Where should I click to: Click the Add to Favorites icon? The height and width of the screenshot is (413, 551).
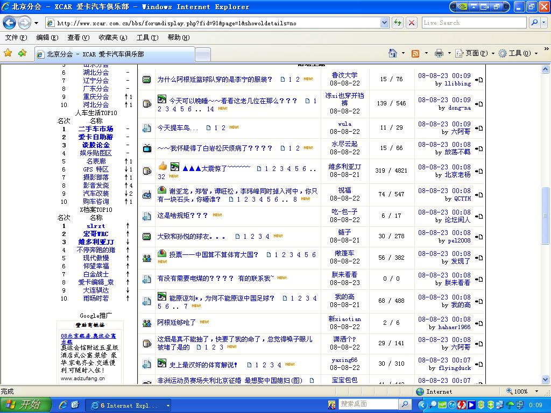pos(22,53)
